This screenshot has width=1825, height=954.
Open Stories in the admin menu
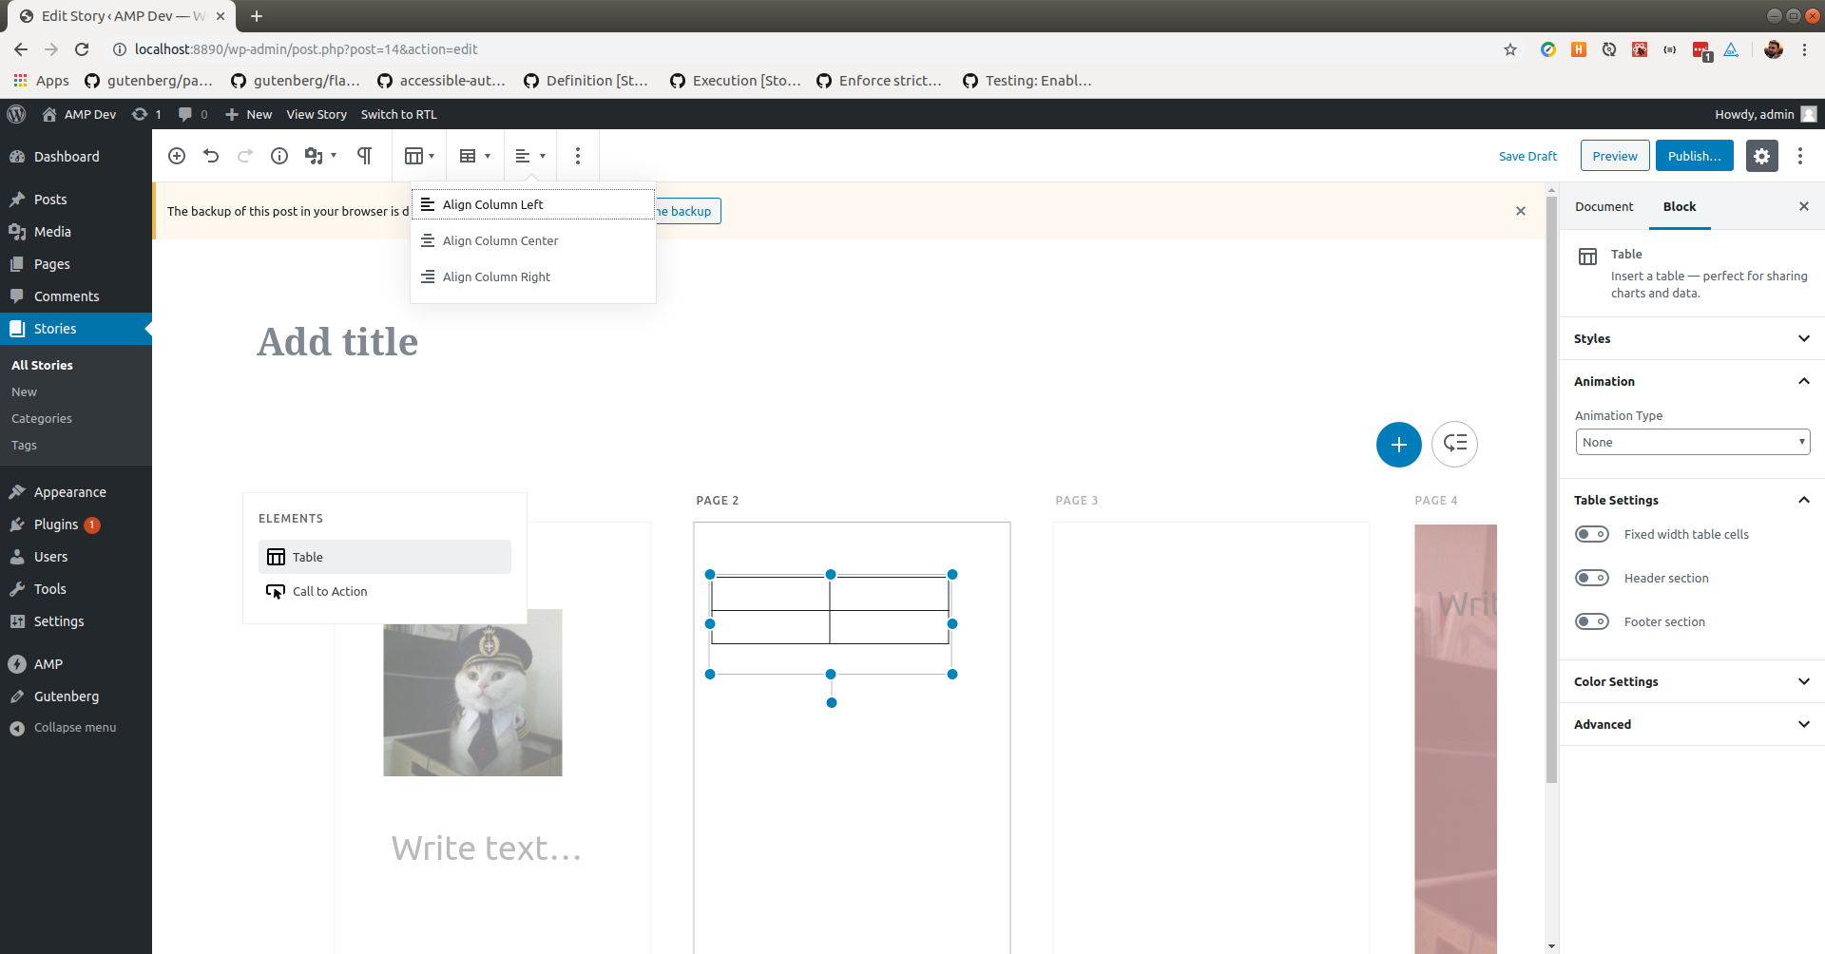(x=76, y=329)
